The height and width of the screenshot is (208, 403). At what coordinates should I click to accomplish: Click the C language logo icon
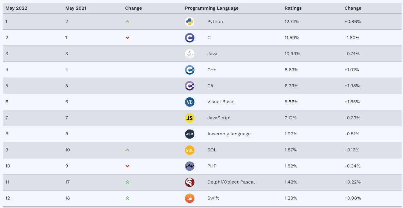click(190, 38)
